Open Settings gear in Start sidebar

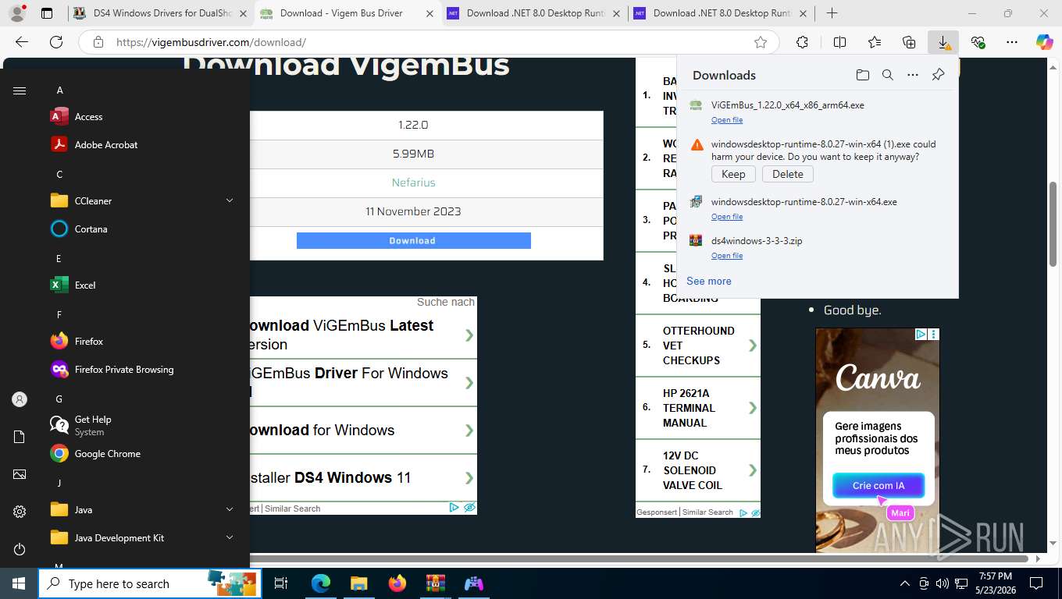[20, 512]
